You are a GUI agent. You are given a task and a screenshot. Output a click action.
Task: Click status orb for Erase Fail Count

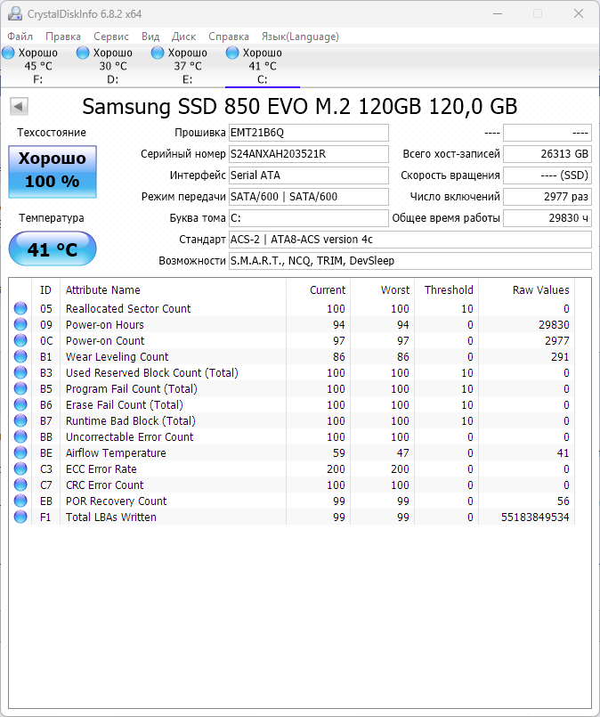[20, 404]
